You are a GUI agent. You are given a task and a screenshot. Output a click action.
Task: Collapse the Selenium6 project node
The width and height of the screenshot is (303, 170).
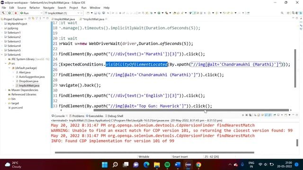coord(2,55)
